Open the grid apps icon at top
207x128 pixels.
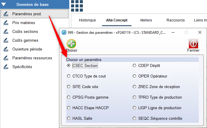(77, 5)
